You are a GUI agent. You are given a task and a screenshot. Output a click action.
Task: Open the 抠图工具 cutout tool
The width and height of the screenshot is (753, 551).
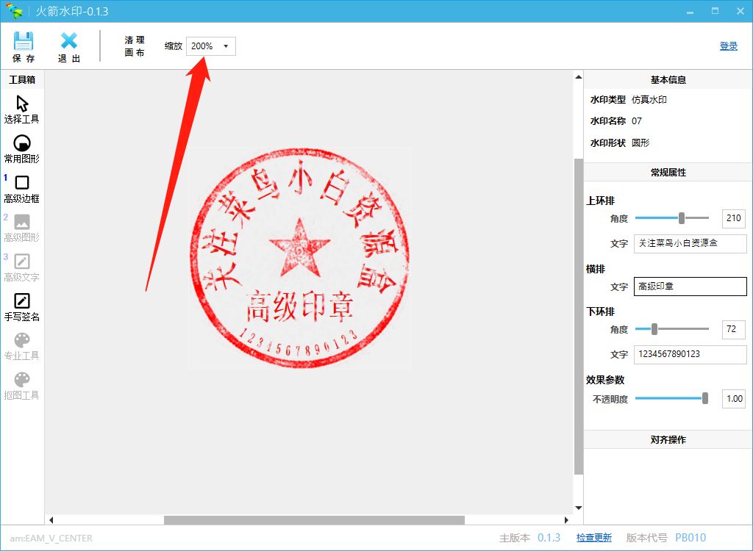(x=21, y=386)
